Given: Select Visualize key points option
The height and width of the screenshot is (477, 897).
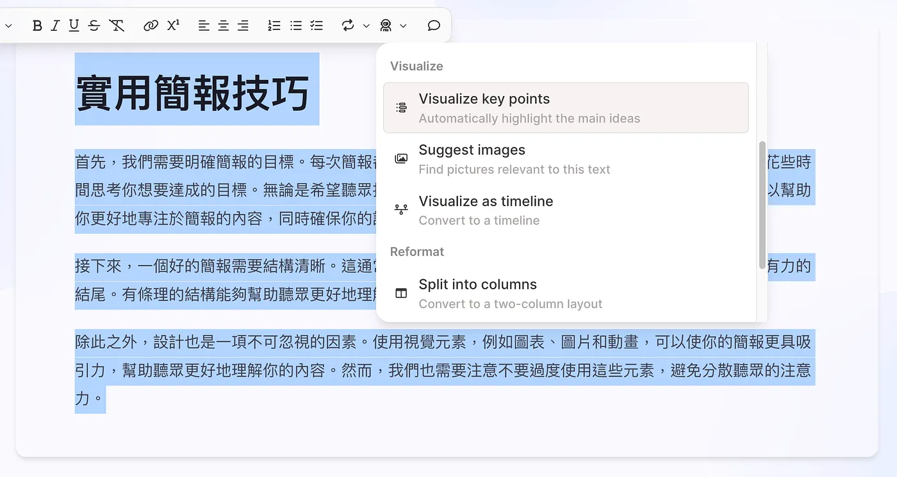Looking at the screenshot, I should coord(566,108).
